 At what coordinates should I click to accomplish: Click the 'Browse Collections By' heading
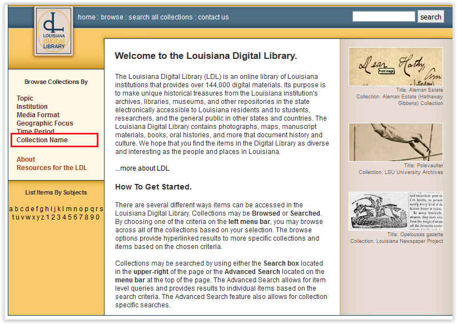pyautogui.click(x=56, y=82)
